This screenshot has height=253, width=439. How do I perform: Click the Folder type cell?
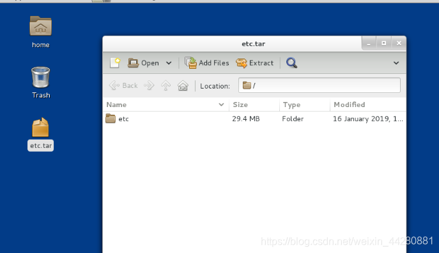pos(293,119)
